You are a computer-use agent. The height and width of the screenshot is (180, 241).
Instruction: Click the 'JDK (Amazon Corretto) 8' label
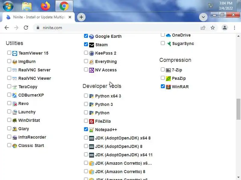[120, 172]
